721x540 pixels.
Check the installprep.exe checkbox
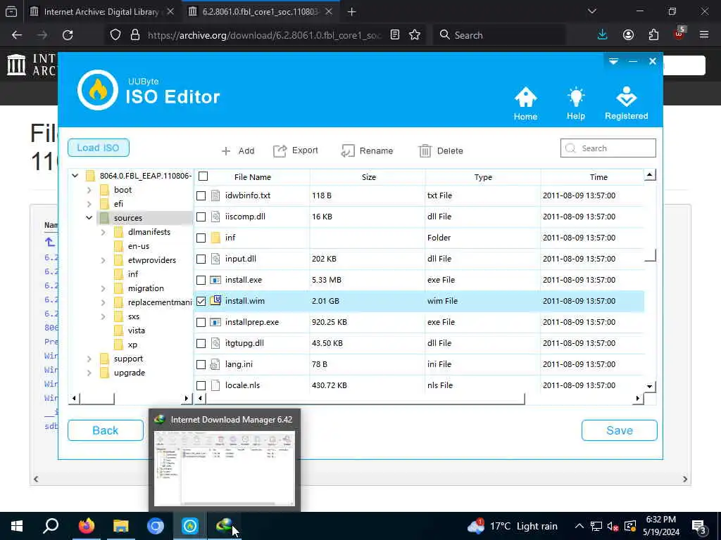coord(201,322)
